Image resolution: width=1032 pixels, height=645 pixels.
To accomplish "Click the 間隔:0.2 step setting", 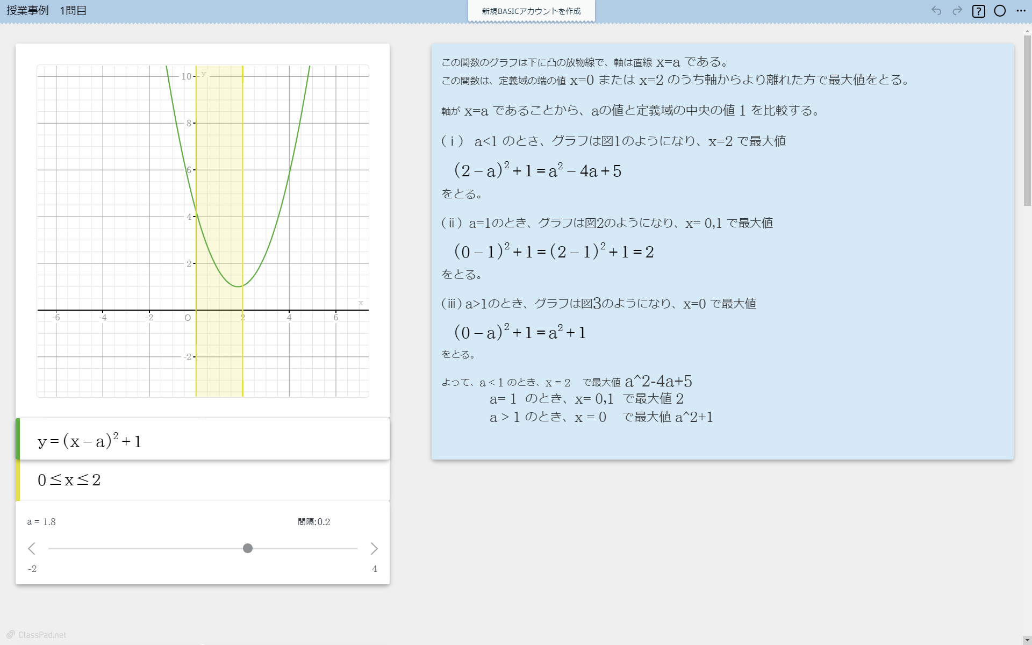I will [314, 522].
